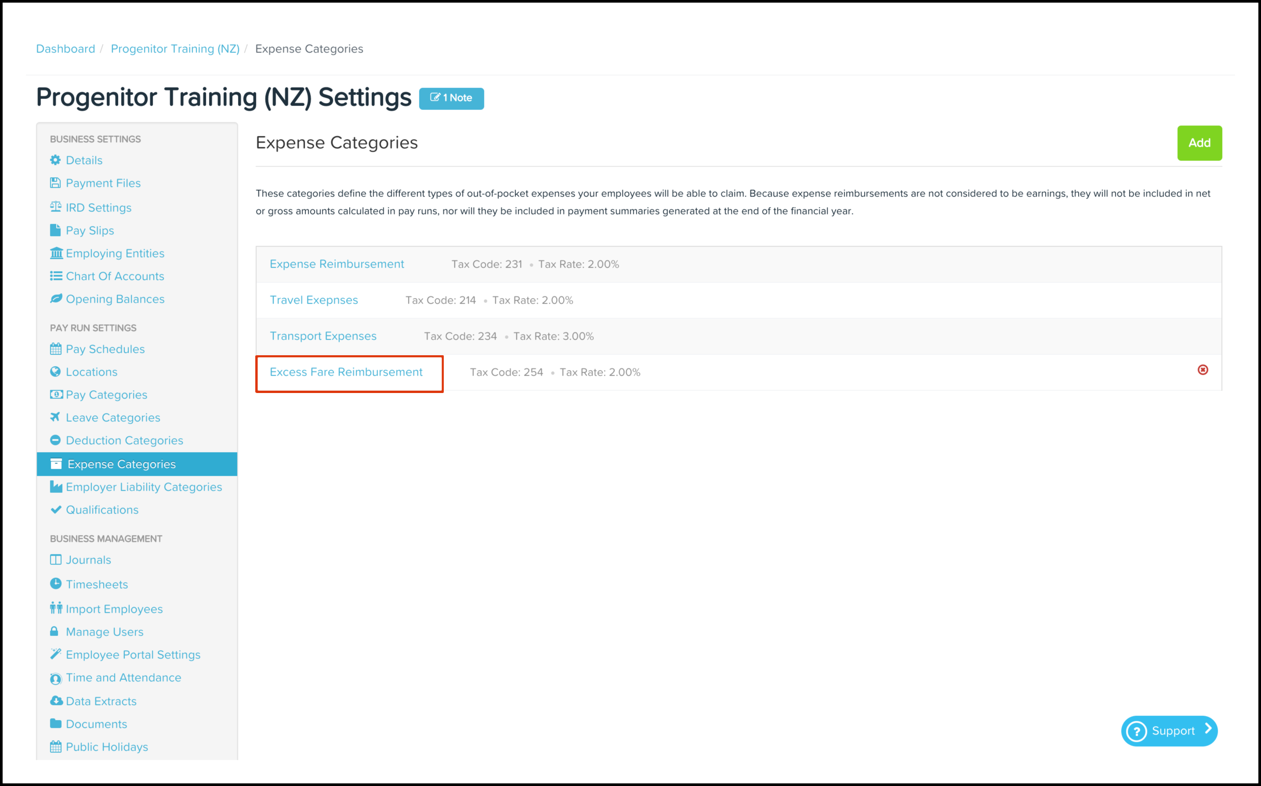Image resolution: width=1261 pixels, height=786 pixels.
Task: Click the Locations globe icon
Action: (x=55, y=371)
